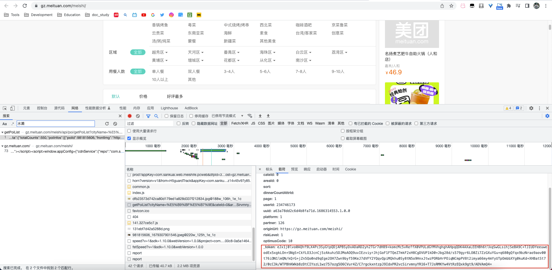Open the Instagram bookmark icon

pyautogui.click(x=171, y=15)
